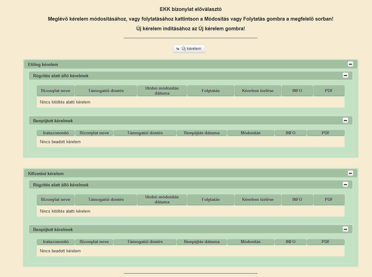Click INFO header in Kifizetési in-progress table
The width and height of the screenshot is (372, 277).
[297, 200]
